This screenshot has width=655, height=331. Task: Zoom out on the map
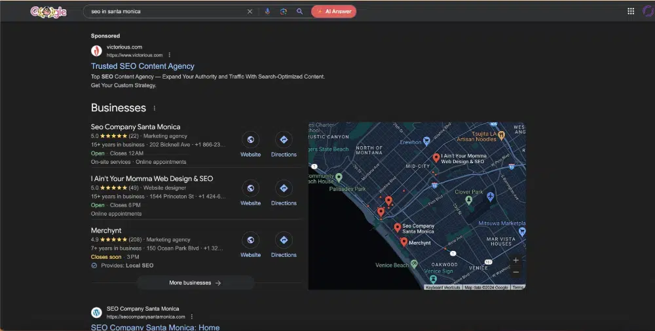click(x=516, y=272)
